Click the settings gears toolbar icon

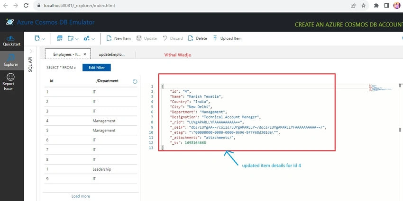[x=87, y=38]
